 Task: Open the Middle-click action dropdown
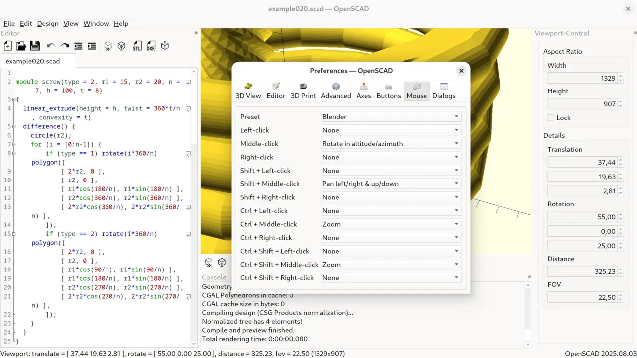[x=391, y=144]
